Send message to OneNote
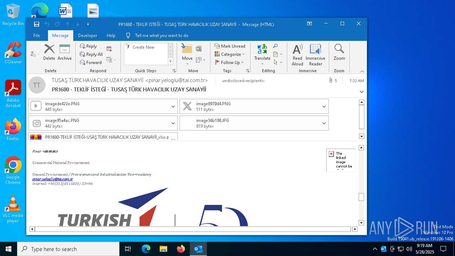The height and width of the screenshot is (256, 455). point(199,49)
